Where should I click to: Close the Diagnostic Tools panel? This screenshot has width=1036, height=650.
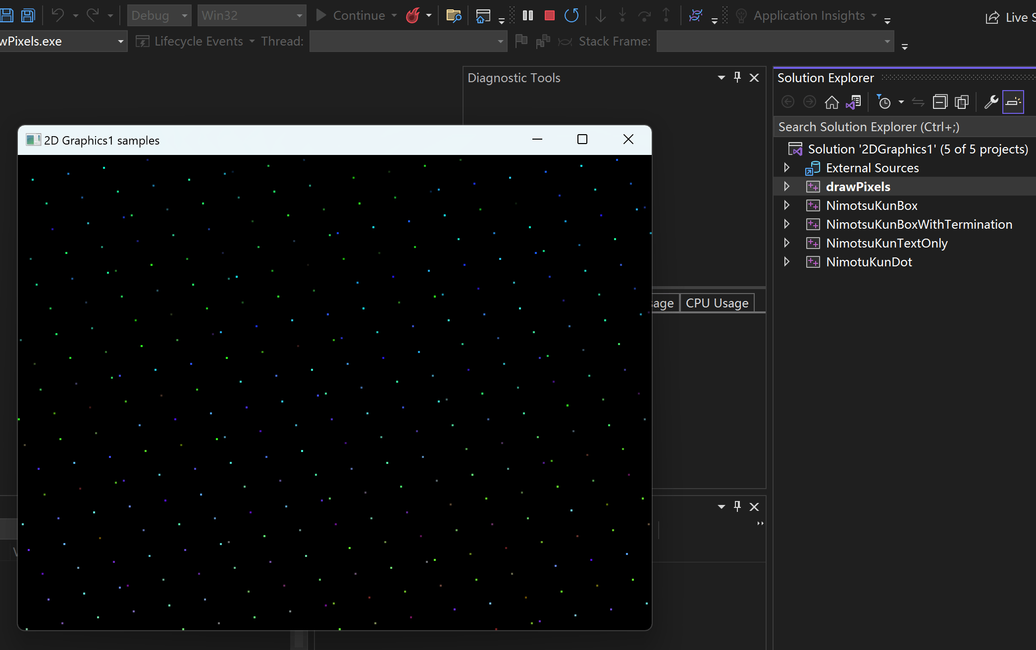click(x=754, y=78)
